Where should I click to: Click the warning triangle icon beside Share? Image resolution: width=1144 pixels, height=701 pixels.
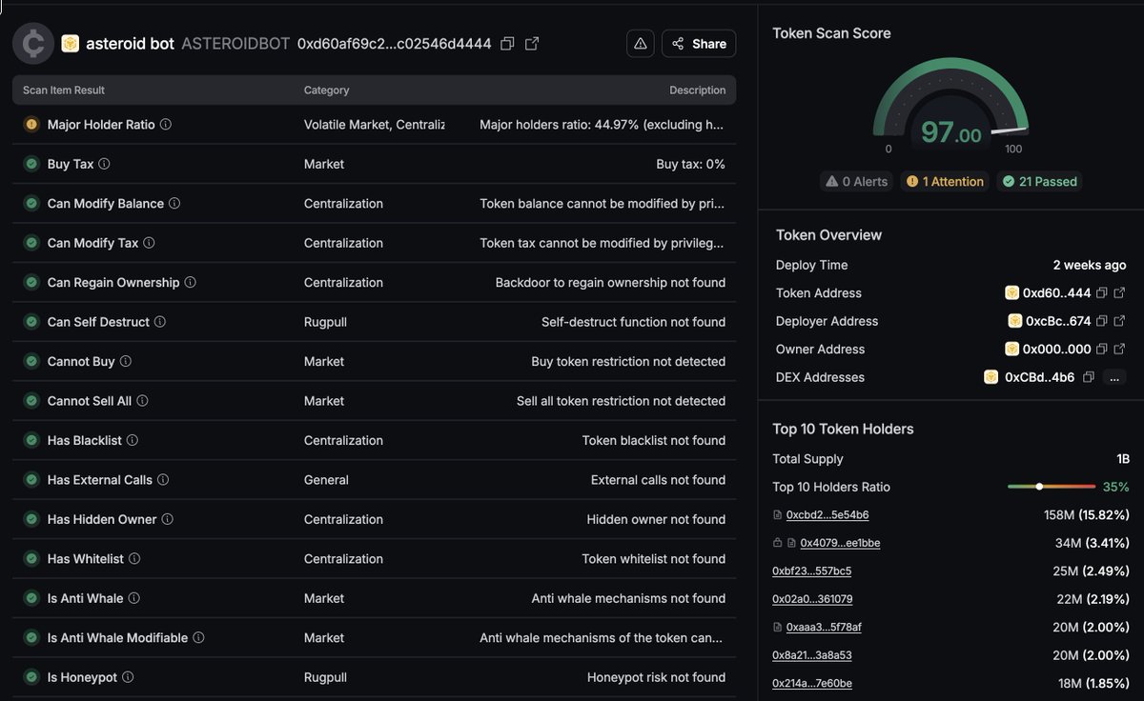tap(640, 43)
